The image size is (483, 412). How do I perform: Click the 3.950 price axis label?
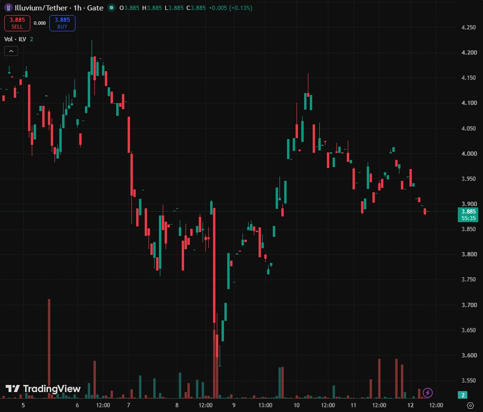[x=468, y=179]
